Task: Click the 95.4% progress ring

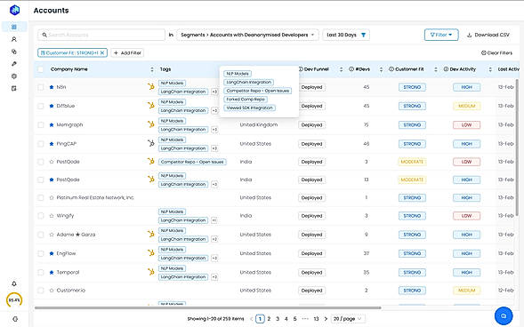Action: pyautogui.click(x=14, y=300)
